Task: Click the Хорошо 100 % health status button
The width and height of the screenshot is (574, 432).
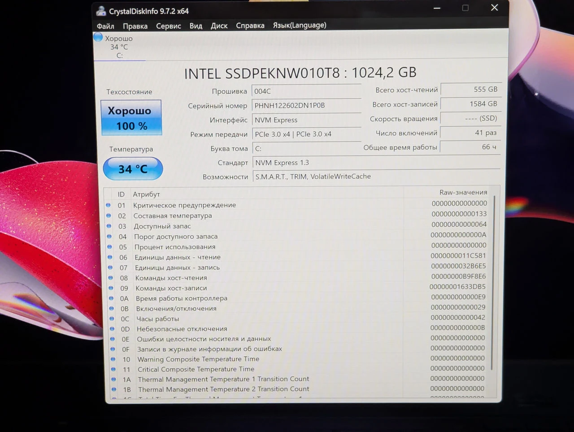Action: coord(131,117)
